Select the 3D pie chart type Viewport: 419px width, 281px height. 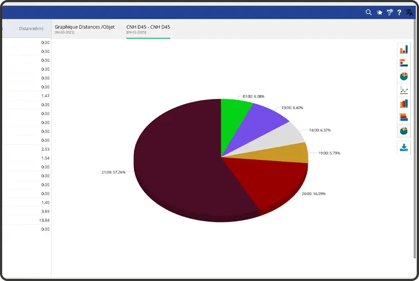click(404, 131)
